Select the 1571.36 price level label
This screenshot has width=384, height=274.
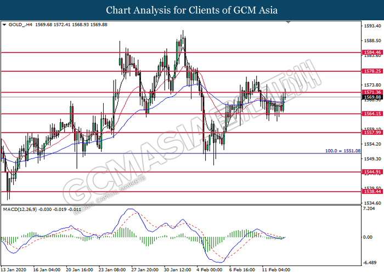(372, 92)
